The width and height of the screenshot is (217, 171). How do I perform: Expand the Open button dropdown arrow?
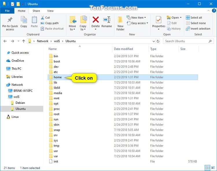pyautogui.click(x=181, y=18)
